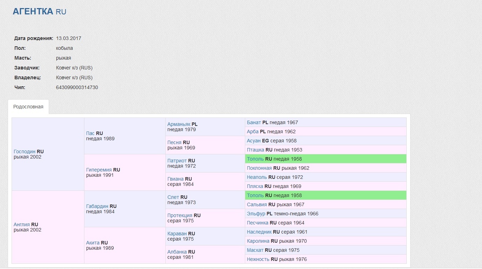Screen dimensions: 482x269
Task: Open the Наследник ancestor link
Action: 259,232
